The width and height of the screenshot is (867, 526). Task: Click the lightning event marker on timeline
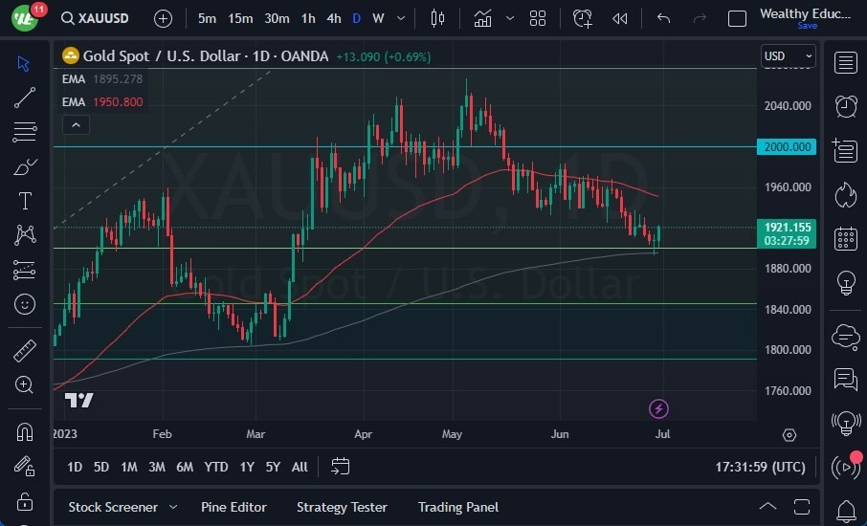click(658, 409)
